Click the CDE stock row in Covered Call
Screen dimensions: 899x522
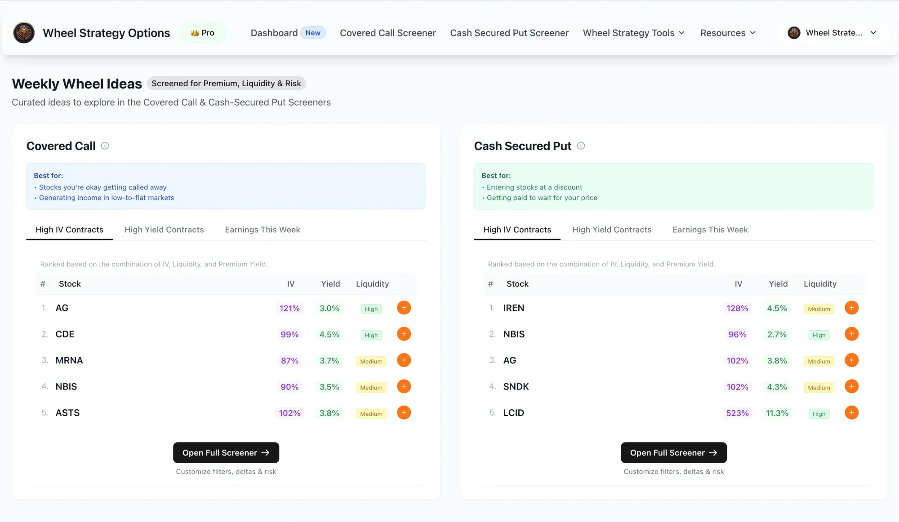[x=65, y=334]
